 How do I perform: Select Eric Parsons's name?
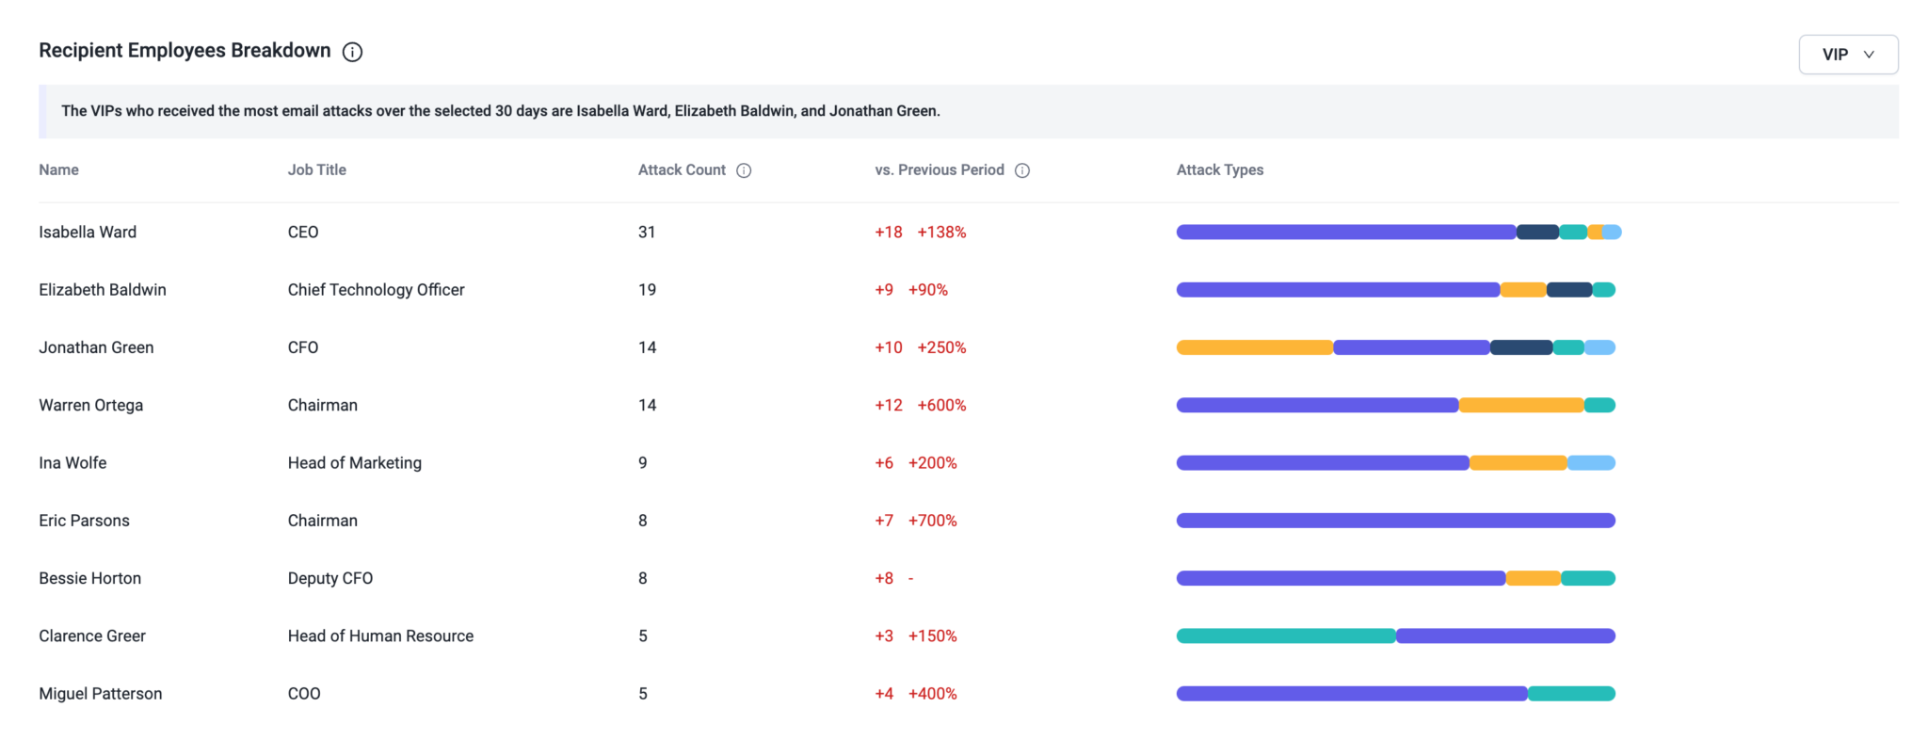coord(84,521)
